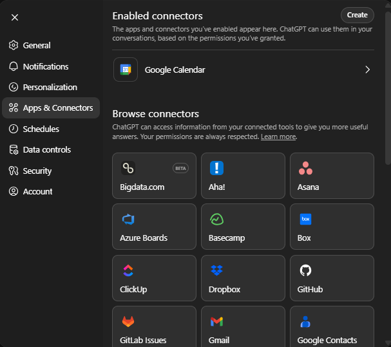Click the Personalization sidebar icon

click(x=14, y=88)
